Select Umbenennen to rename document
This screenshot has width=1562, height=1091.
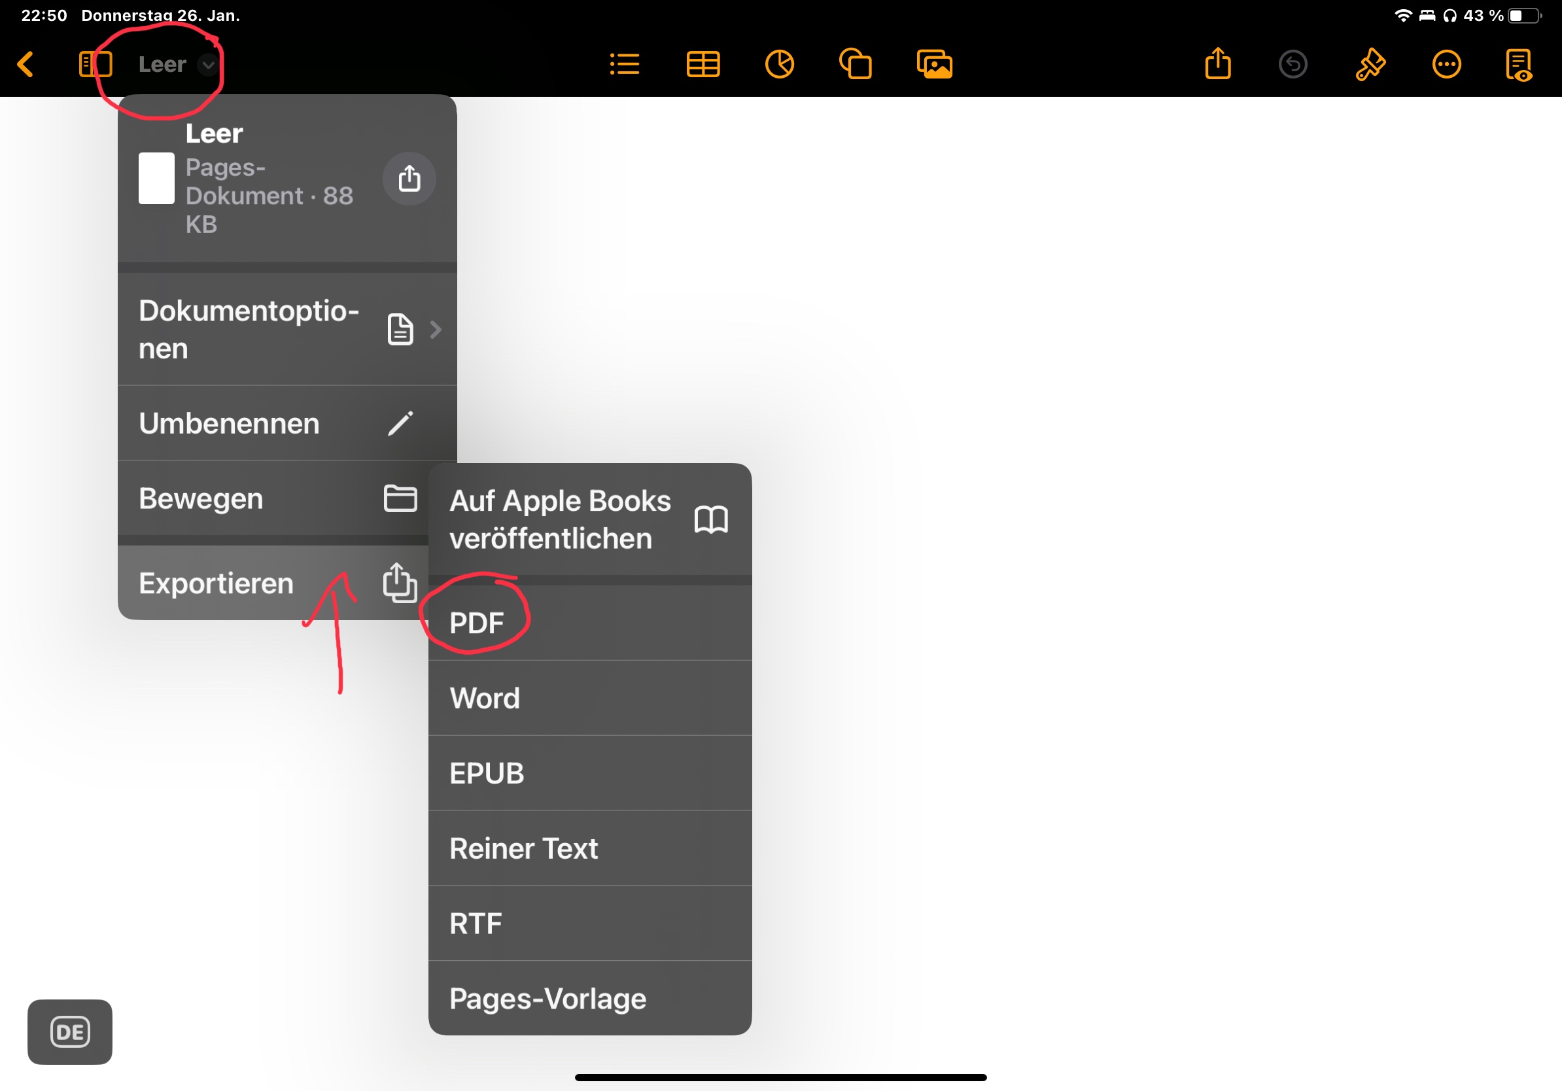click(x=286, y=424)
